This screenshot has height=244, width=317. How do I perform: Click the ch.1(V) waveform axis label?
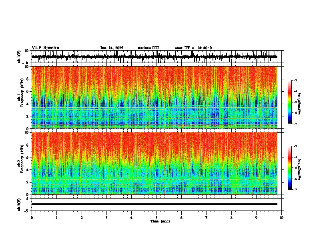(19, 57)
